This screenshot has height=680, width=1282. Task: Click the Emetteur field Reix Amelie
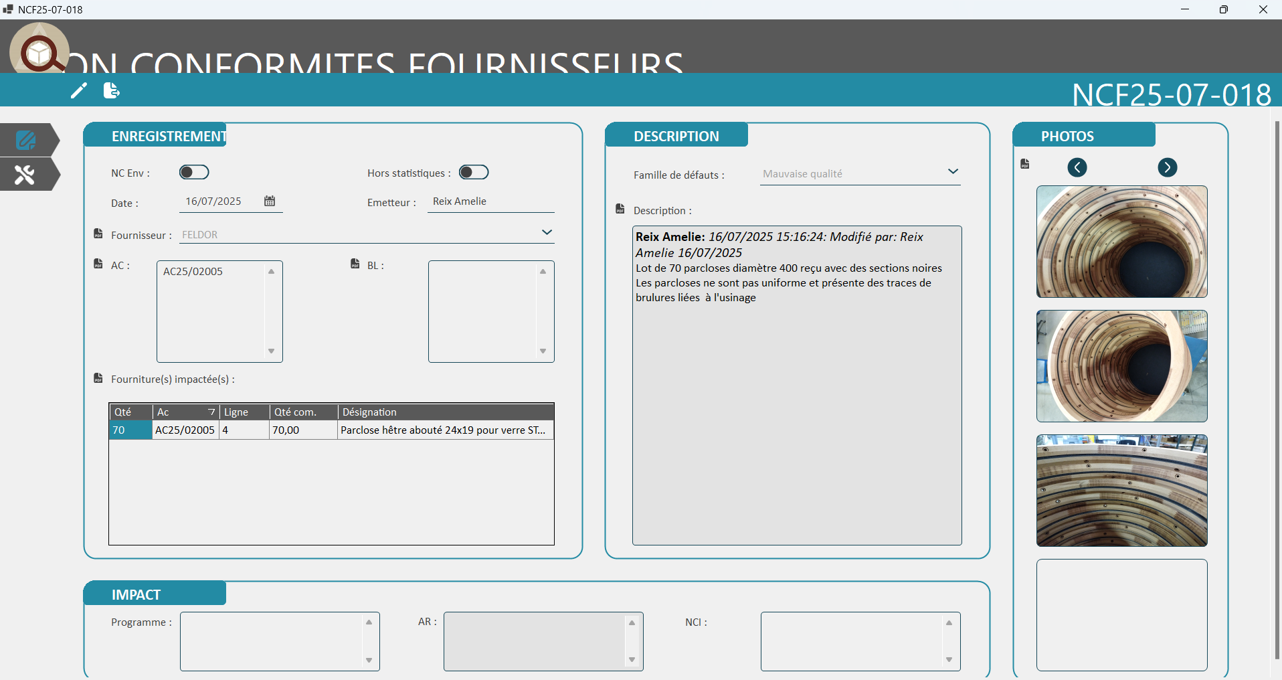click(490, 201)
